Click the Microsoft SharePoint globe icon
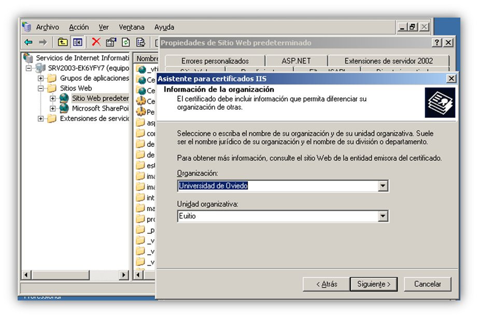The image size is (478, 318). (x=64, y=108)
